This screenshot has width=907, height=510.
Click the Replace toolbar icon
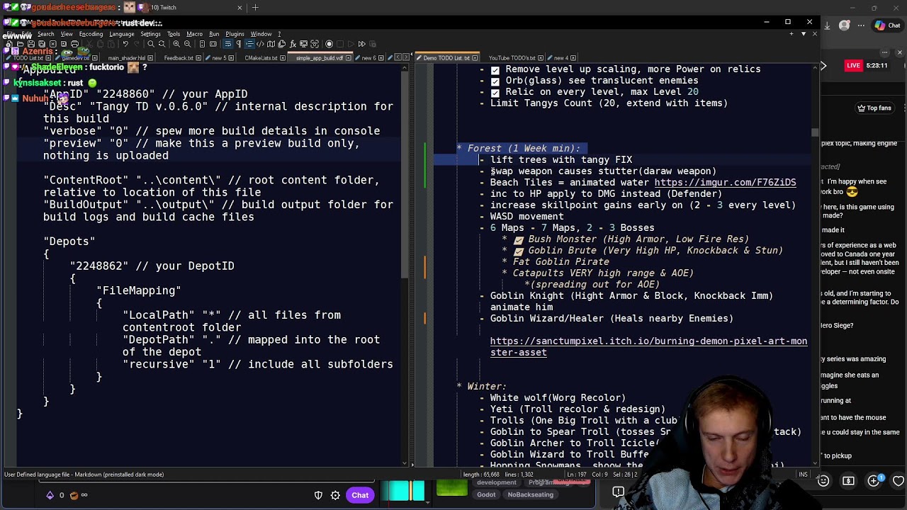pyautogui.click(x=162, y=44)
